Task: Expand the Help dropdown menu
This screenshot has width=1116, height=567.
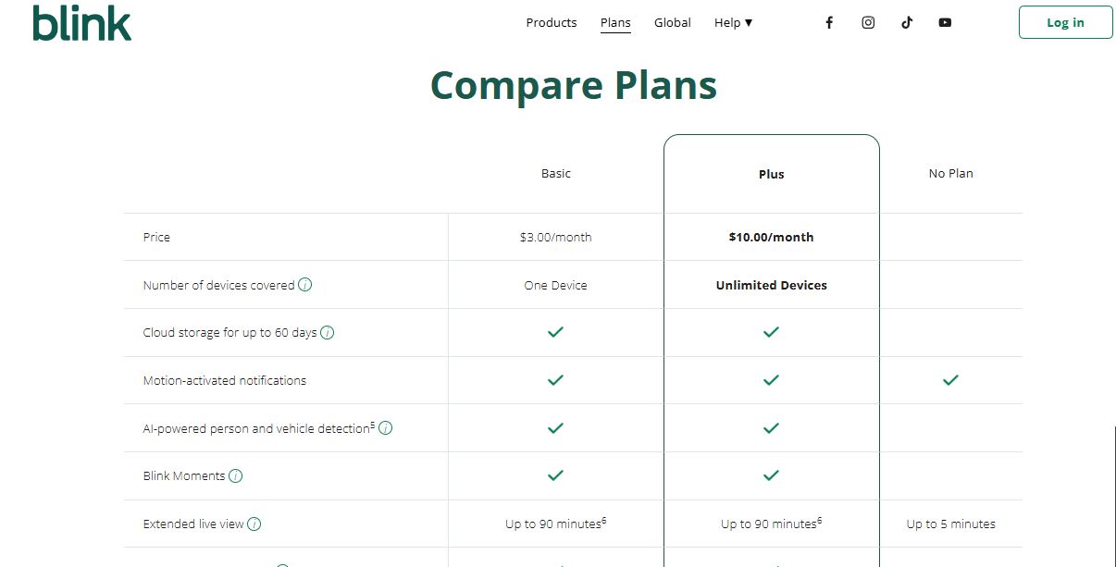Action: tap(733, 23)
